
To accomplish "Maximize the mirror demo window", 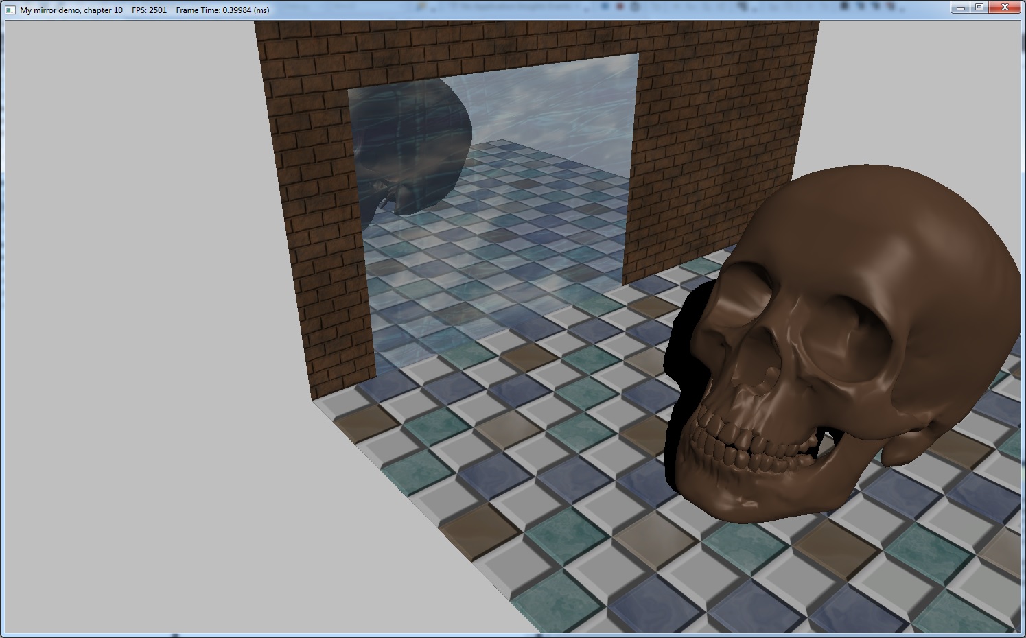I will coord(979,8).
